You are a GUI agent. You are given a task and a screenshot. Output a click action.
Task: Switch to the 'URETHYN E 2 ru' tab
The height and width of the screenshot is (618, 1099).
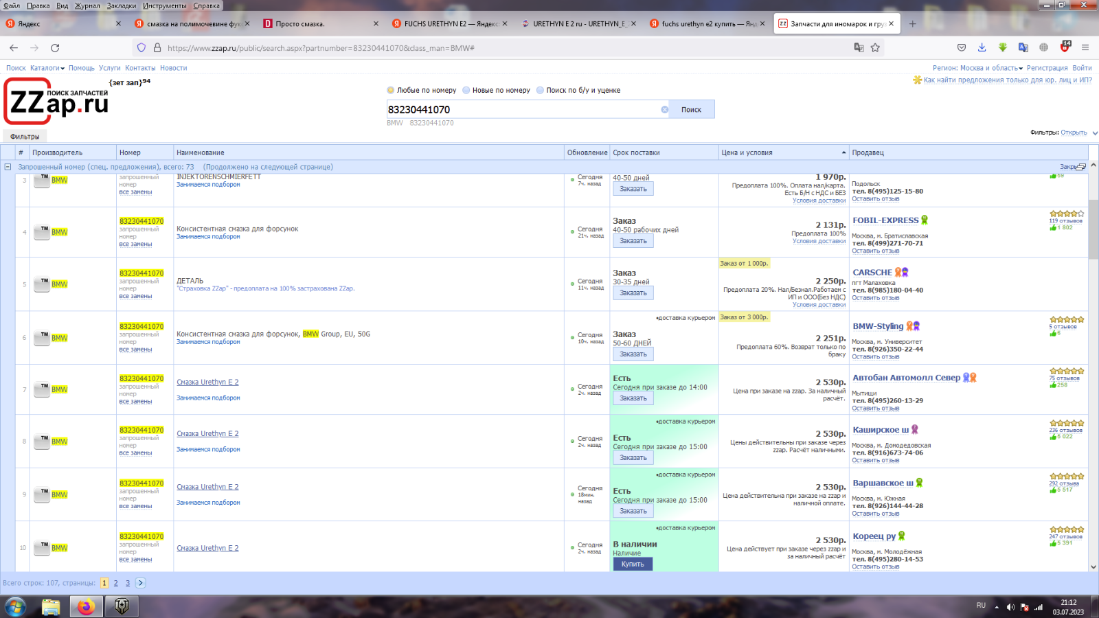[579, 24]
